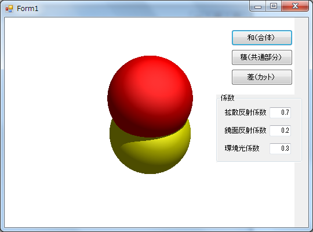The width and height of the screenshot is (313, 232).
Task: Select the 環境光係数 label text
Action: point(242,148)
